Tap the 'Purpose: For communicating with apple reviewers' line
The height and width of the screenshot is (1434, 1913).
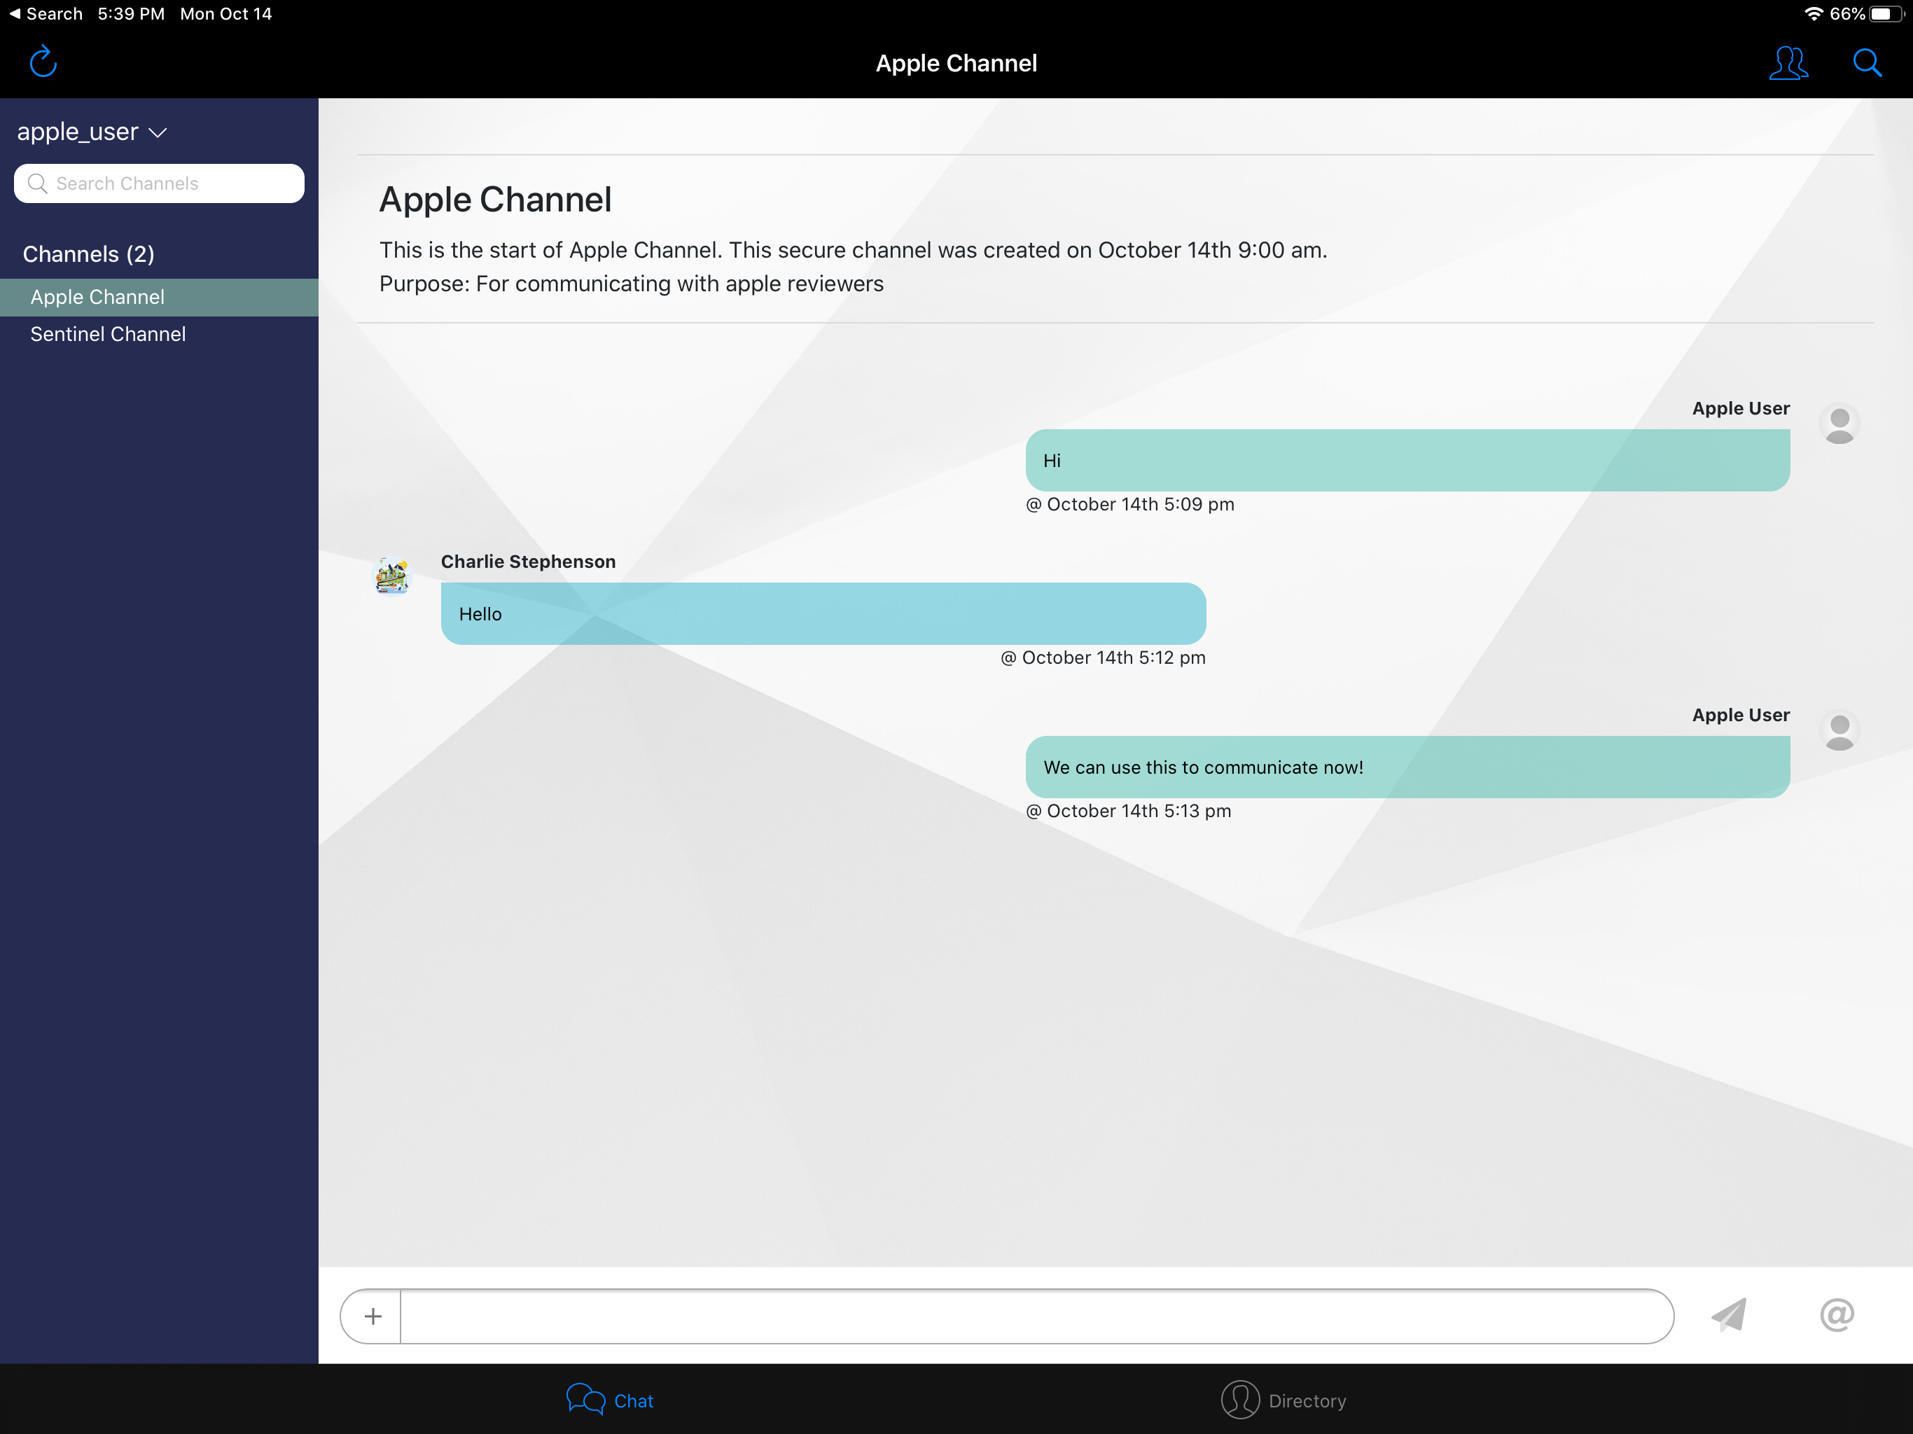click(x=632, y=284)
